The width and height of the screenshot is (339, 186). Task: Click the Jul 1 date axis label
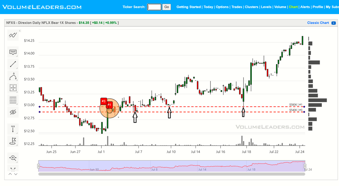click(101, 152)
